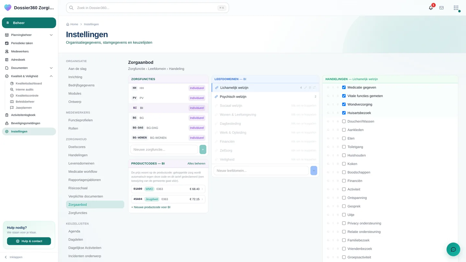466x262 pixels.
Task: Click Nieuwe productcode voor BI
Action: pos(151,207)
